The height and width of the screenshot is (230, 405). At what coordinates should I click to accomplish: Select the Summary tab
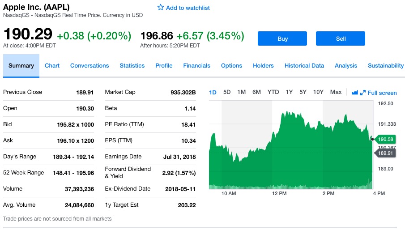[x=21, y=66]
